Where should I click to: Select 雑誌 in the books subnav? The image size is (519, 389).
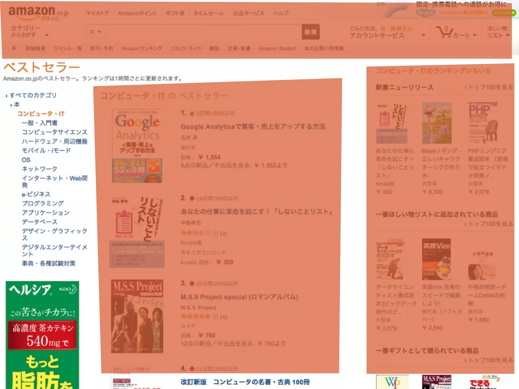(214, 48)
